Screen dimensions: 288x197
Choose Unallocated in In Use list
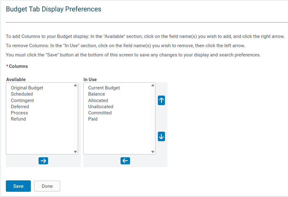[x=101, y=107]
